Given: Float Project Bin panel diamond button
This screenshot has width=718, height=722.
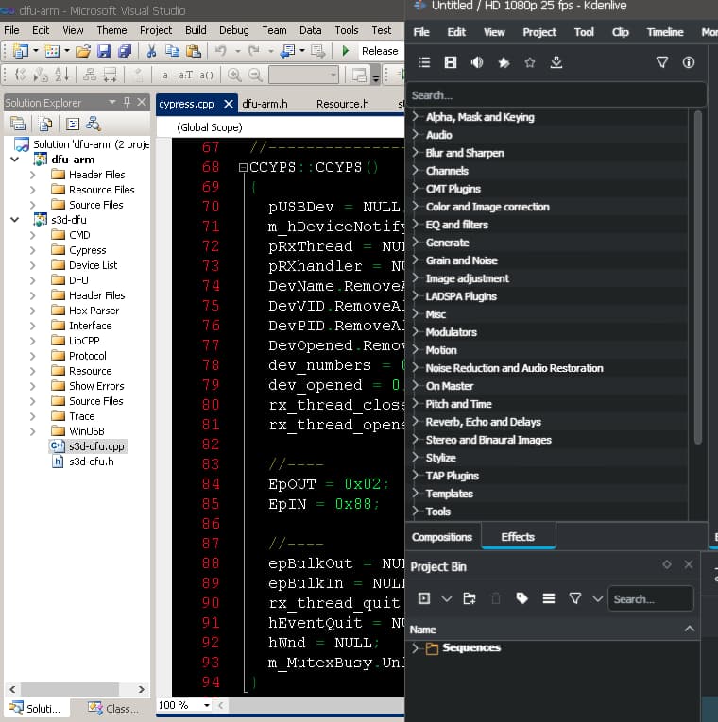Looking at the screenshot, I should click(x=667, y=564).
